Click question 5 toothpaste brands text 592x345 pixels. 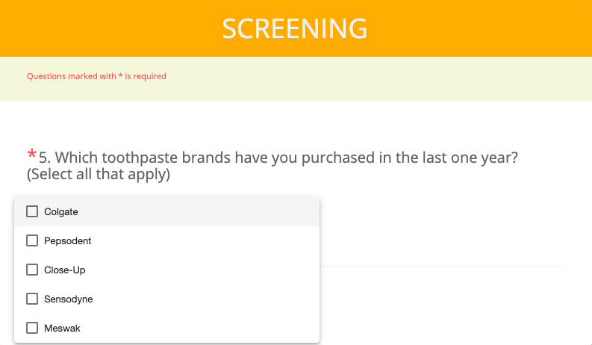pos(278,158)
